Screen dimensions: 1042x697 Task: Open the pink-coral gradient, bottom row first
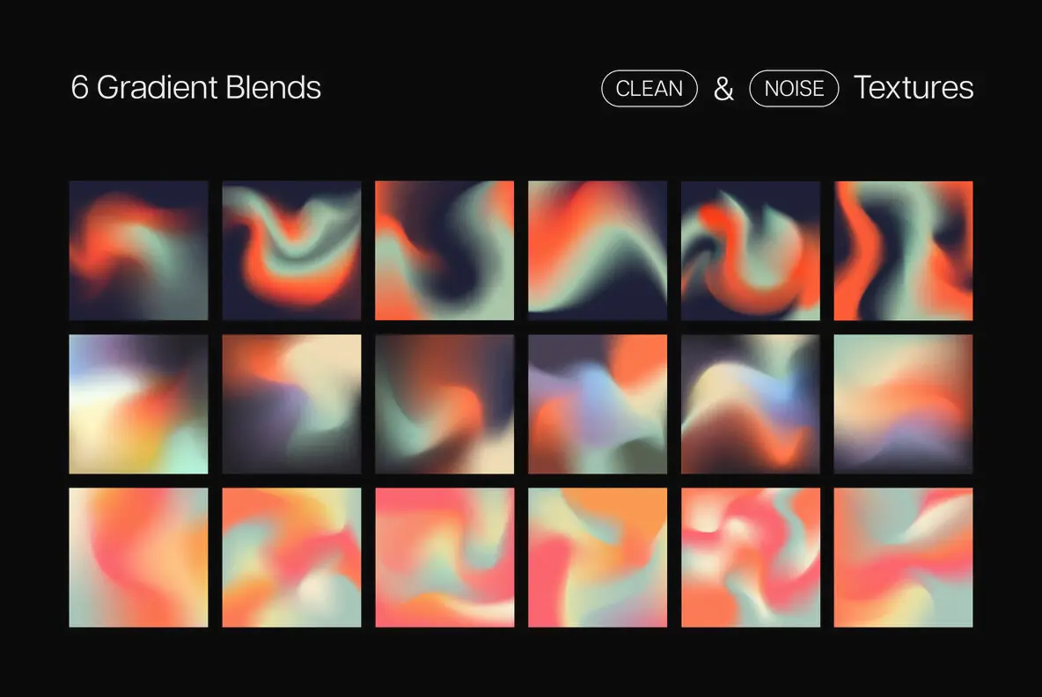138,556
